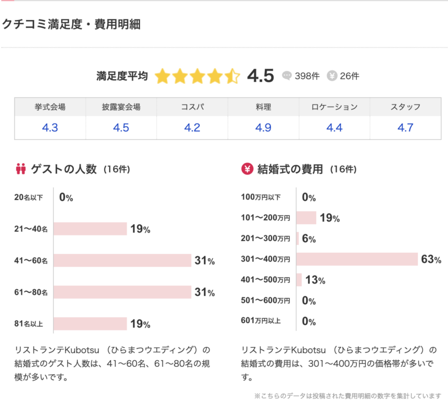Click the review count speech bubble icon
This screenshot has height=411, width=448.
point(287,76)
